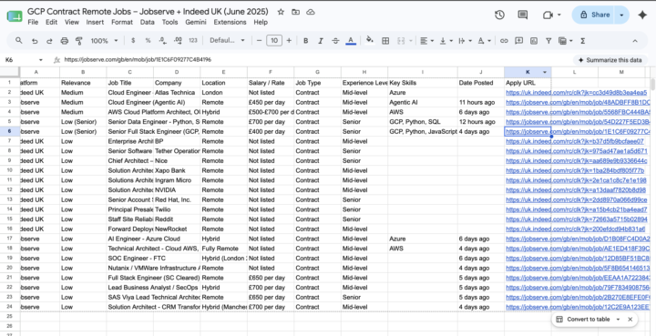Open the number format 123 menu

pos(193,41)
